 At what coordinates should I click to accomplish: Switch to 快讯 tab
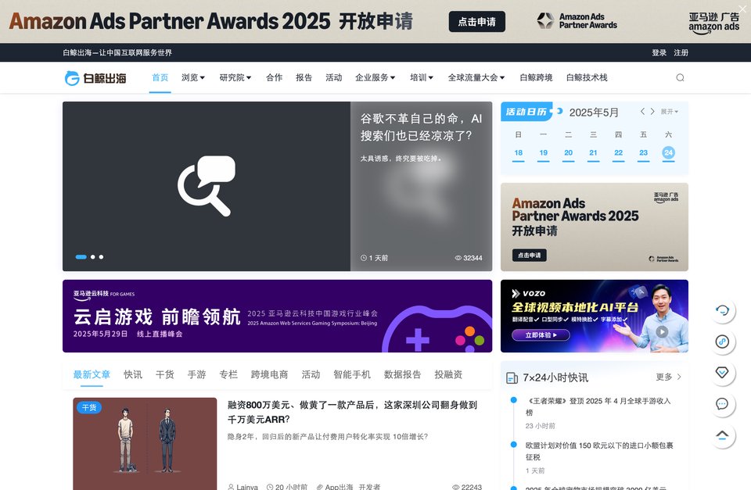coord(133,374)
